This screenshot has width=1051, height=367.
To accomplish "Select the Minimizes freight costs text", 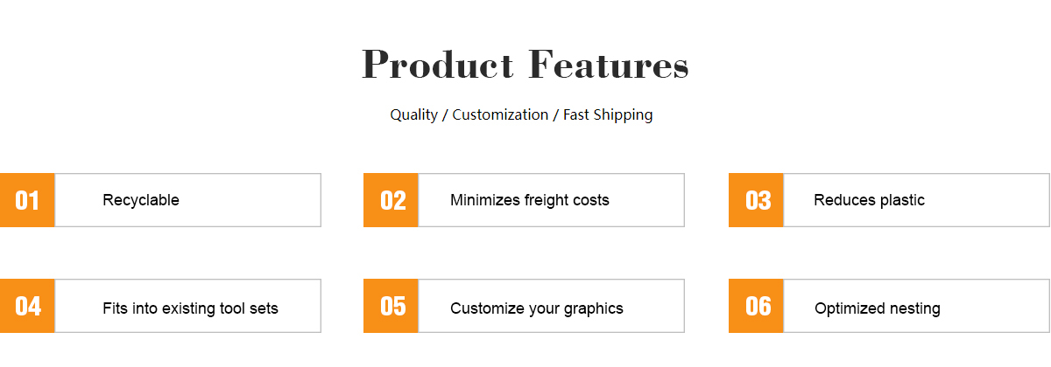I will pyautogui.click(x=530, y=200).
